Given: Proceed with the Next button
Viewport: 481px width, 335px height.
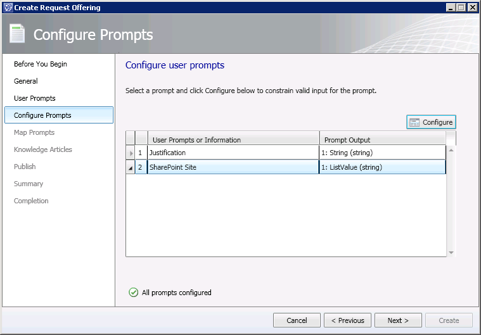Looking at the screenshot, I should [x=398, y=320].
